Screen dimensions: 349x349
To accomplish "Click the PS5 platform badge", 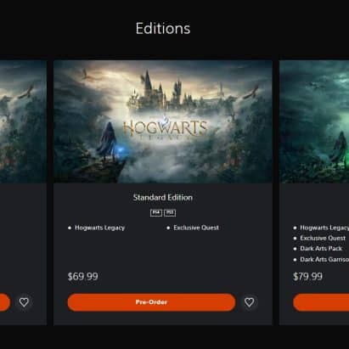I will tap(170, 212).
